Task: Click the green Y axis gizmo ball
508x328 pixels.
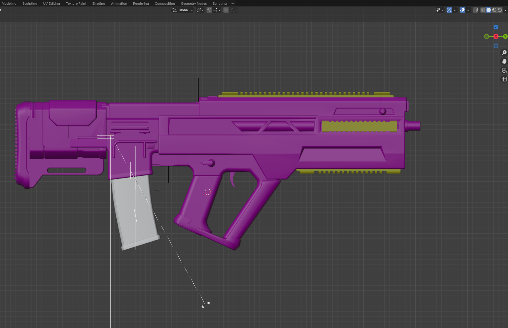Action: pos(505,36)
